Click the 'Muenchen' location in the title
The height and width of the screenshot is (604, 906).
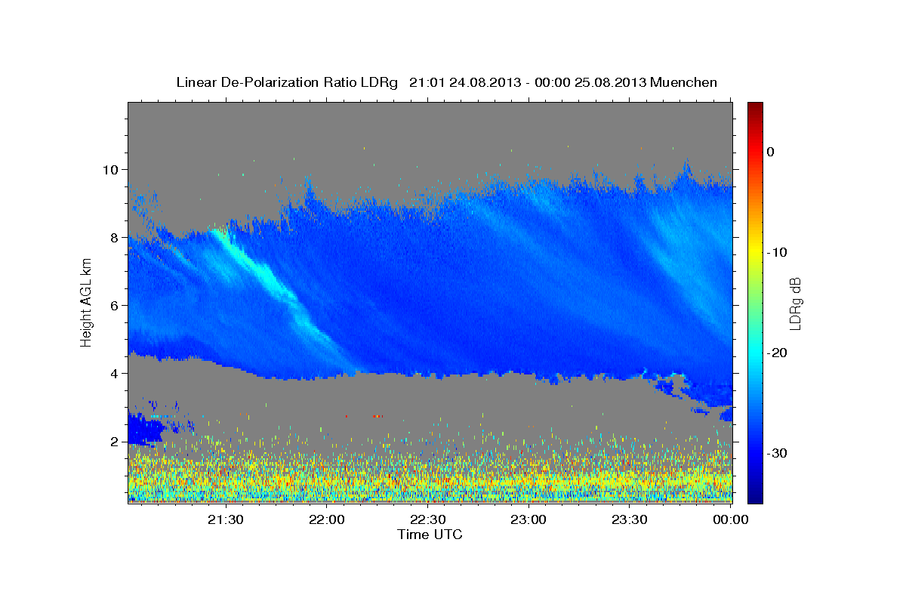click(x=684, y=82)
